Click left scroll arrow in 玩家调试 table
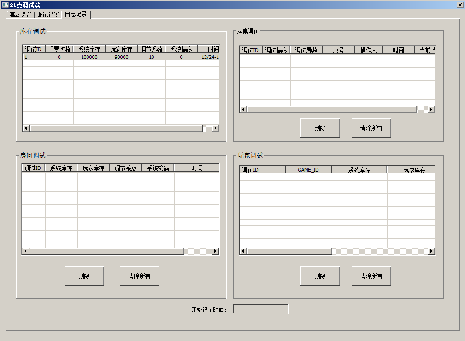 (243, 251)
